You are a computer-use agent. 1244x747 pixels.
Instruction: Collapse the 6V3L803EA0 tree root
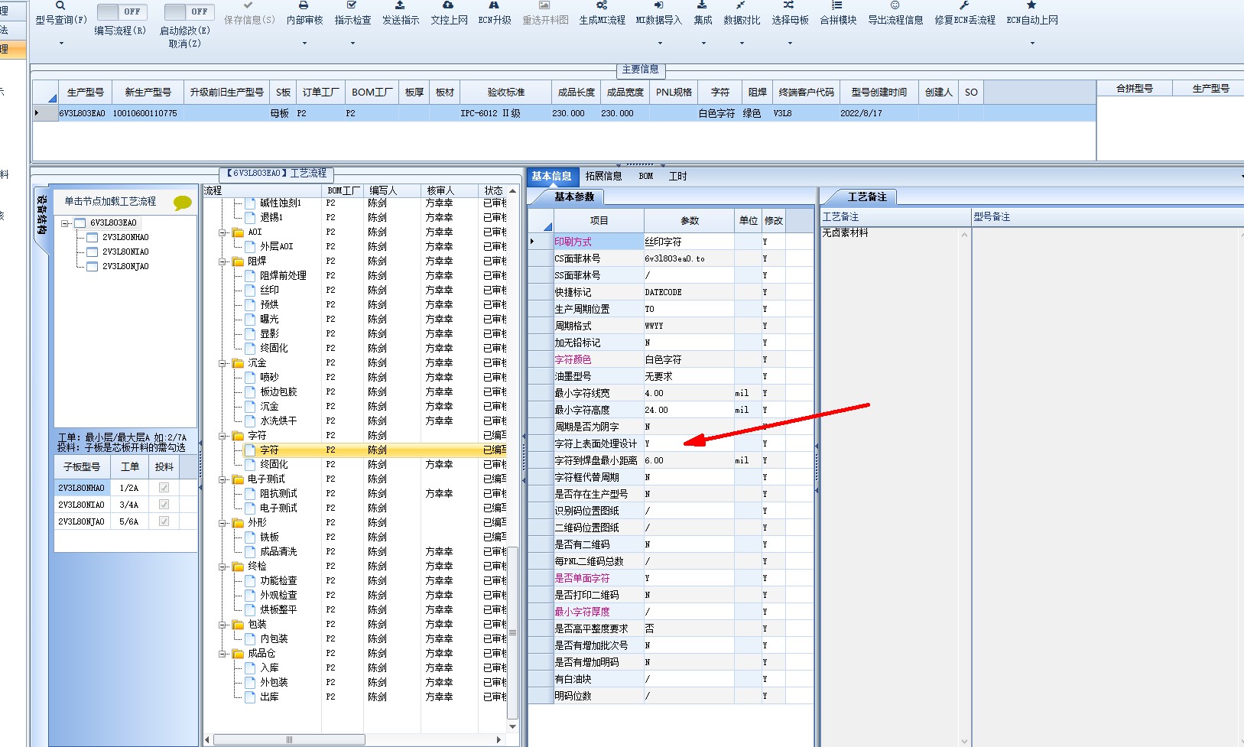(x=66, y=223)
